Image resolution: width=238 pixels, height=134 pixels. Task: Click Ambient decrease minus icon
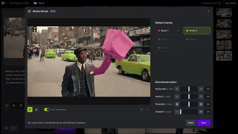(x=177, y=112)
